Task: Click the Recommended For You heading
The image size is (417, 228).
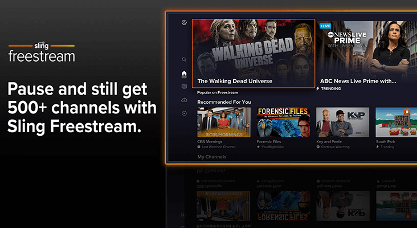Action: 224,102
